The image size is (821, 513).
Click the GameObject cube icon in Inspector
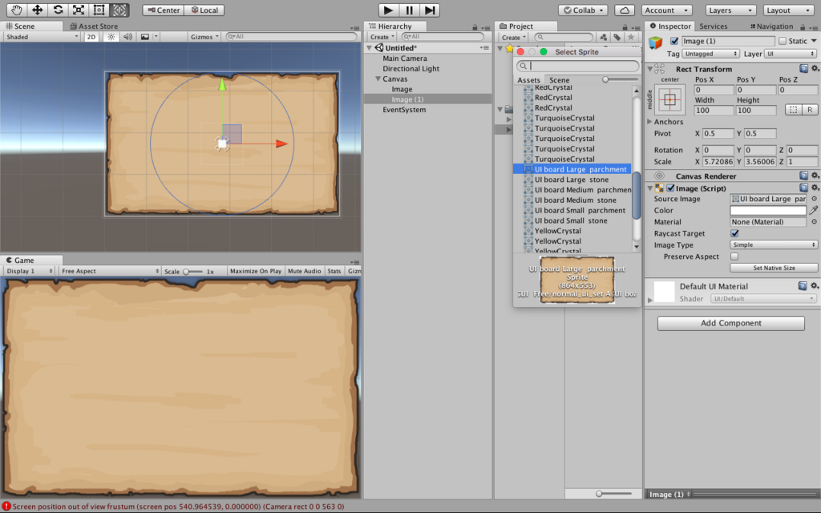pyautogui.click(x=656, y=42)
